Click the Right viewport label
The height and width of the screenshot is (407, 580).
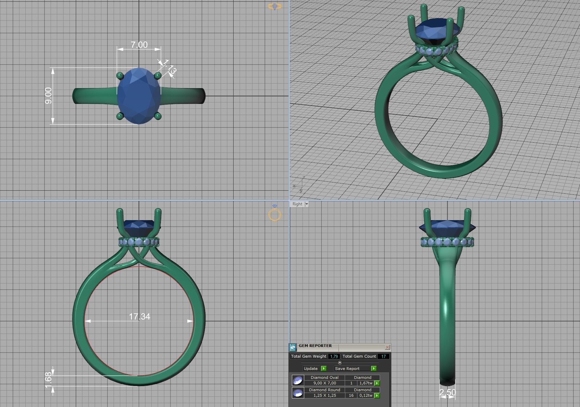tap(297, 204)
